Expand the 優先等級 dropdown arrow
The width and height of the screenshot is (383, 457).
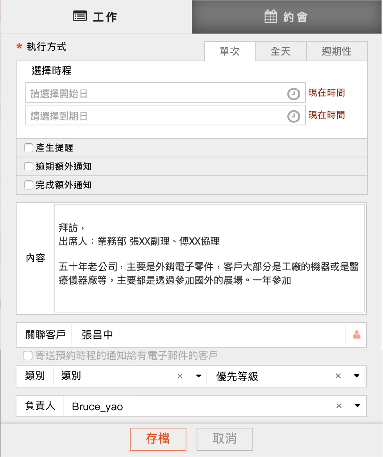click(356, 376)
